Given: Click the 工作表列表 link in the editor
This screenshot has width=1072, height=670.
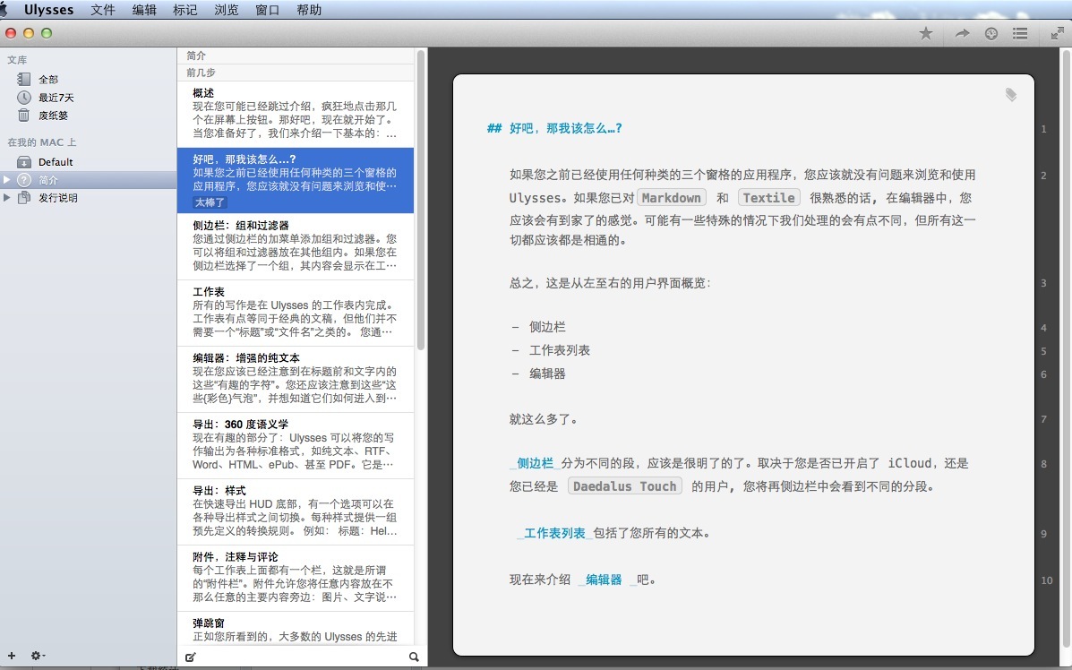Looking at the screenshot, I should [x=556, y=533].
